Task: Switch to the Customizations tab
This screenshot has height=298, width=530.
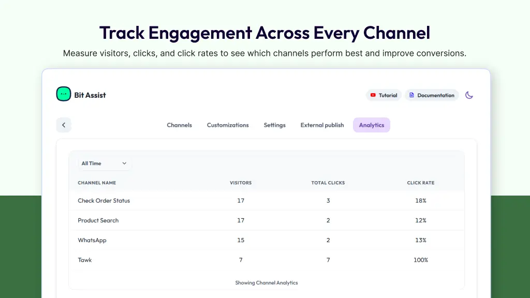Action: point(228,125)
